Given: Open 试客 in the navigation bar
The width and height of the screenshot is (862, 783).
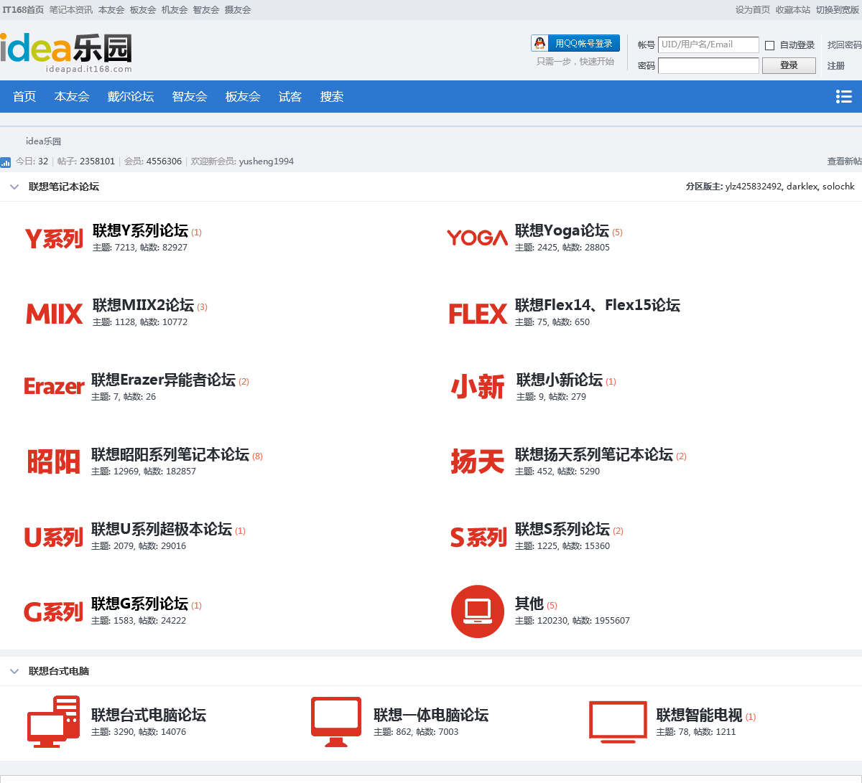Looking at the screenshot, I should pyautogui.click(x=290, y=96).
